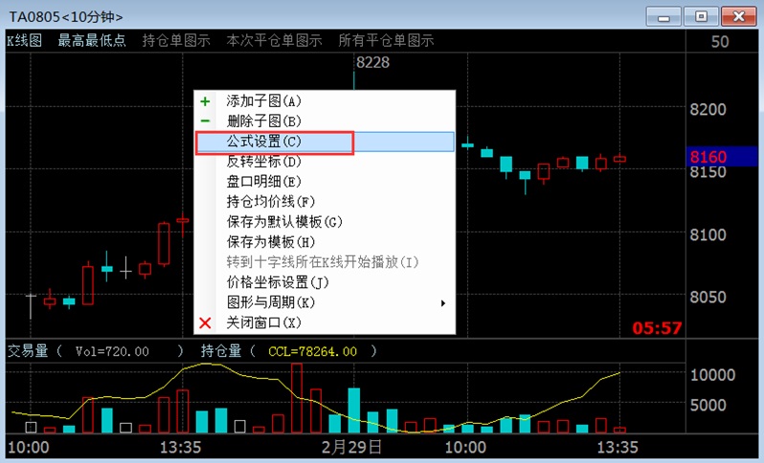Click the number 50 at top right
This screenshot has width=764, height=463.
coord(720,41)
